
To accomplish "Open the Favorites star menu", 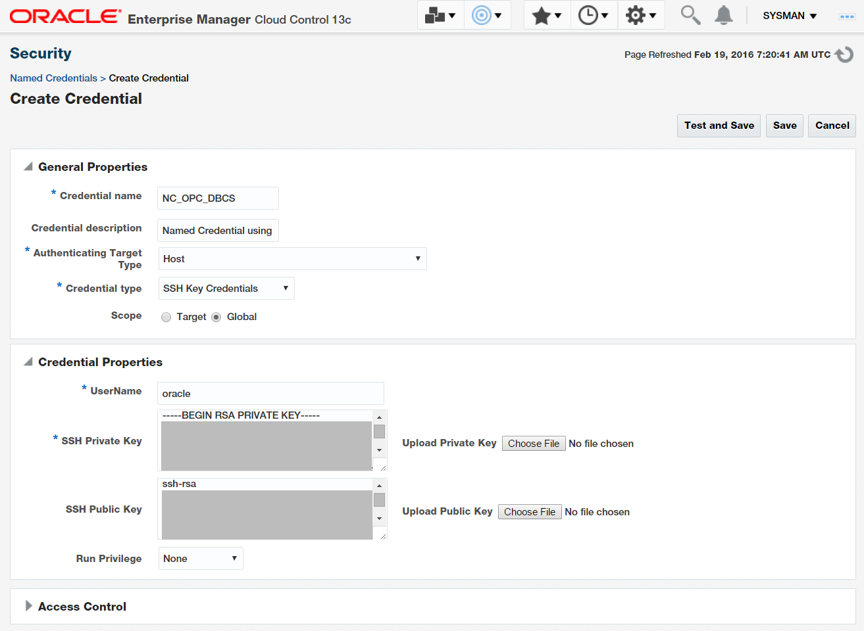I will 547,15.
